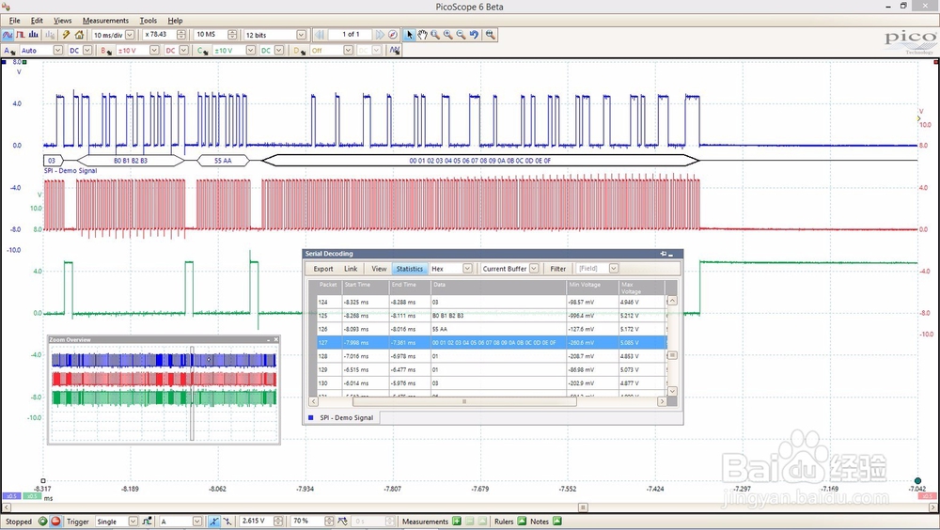The height and width of the screenshot is (530, 940).
Task: Open the advanced trigger settings icon
Action: click(x=148, y=521)
